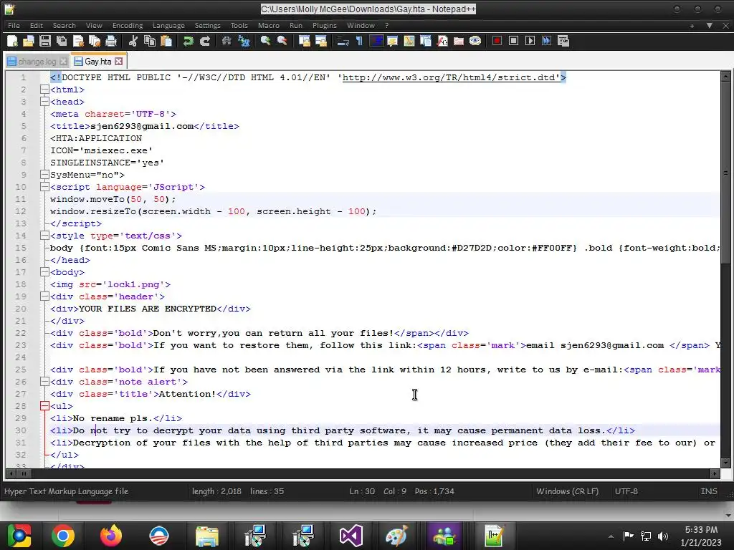Click the Zoom In magnifier icon
This screenshot has width=734, height=550.
point(265,41)
